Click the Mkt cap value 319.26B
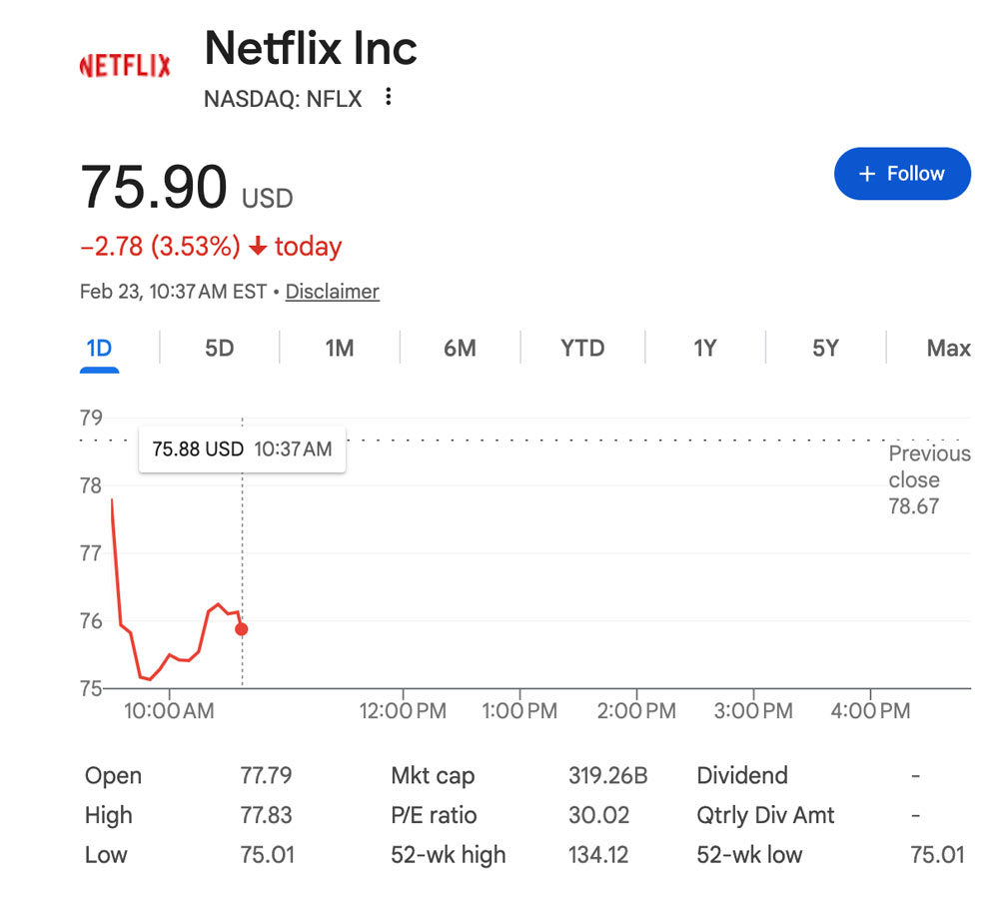999x916 pixels. click(x=608, y=775)
